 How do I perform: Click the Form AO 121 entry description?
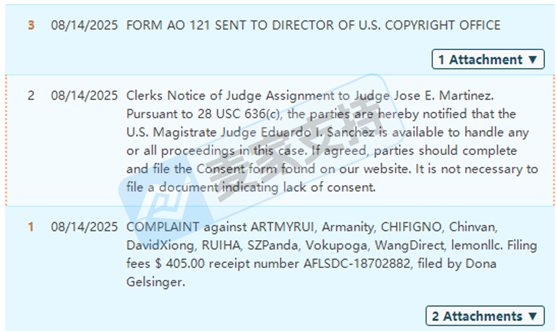pyautogui.click(x=313, y=25)
